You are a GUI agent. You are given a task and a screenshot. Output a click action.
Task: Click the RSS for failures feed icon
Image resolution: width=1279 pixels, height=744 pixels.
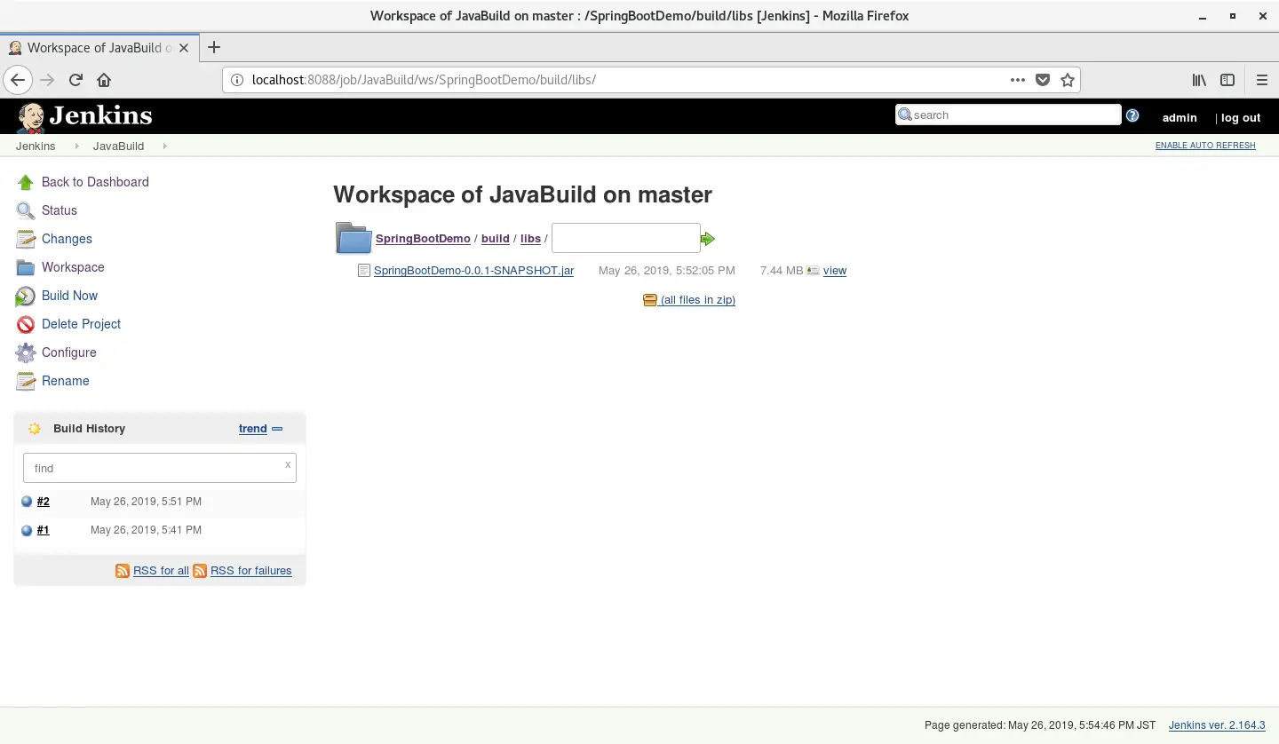coord(200,571)
